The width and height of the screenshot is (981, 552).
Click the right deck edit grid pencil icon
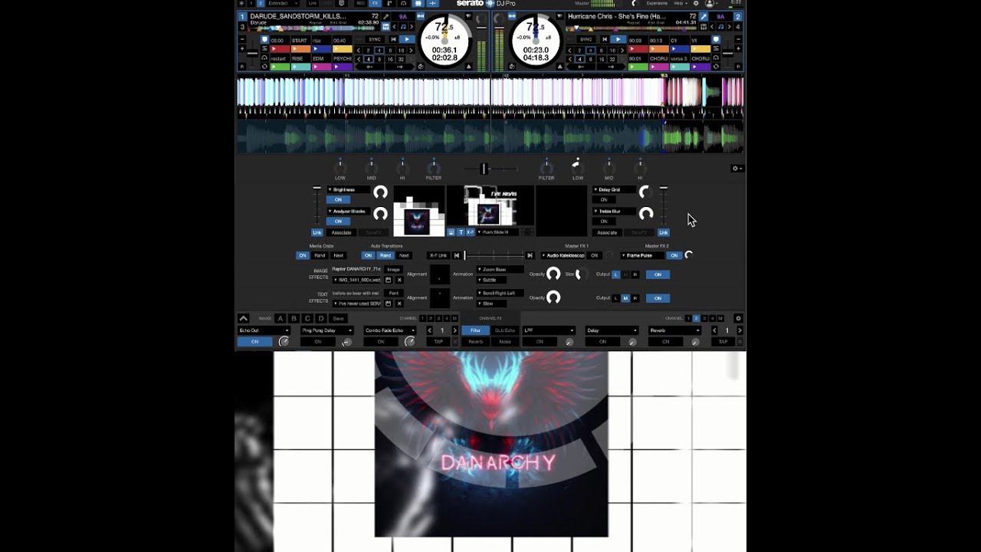point(704,16)
